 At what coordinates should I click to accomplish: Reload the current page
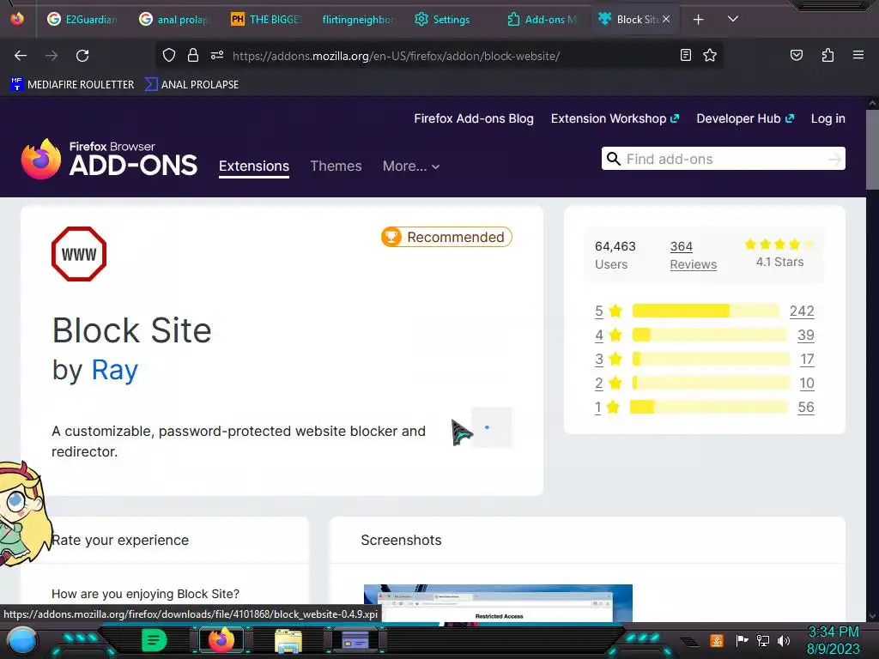pos(82,56)
